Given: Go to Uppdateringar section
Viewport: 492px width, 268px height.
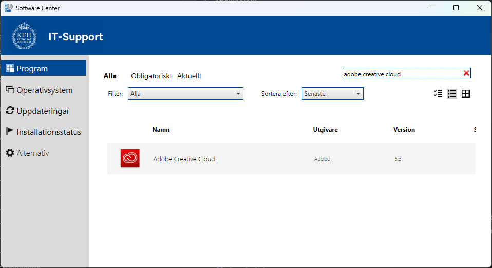Looking at the screenshot, I should pos(44,111).
